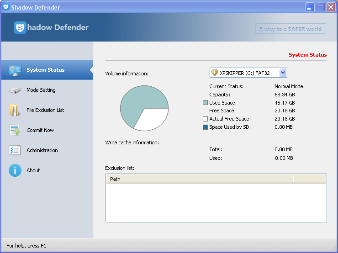Viewport: 338px width, 253px height.
Task: Click the 'Capacity:' label
Action: point(220,95)
